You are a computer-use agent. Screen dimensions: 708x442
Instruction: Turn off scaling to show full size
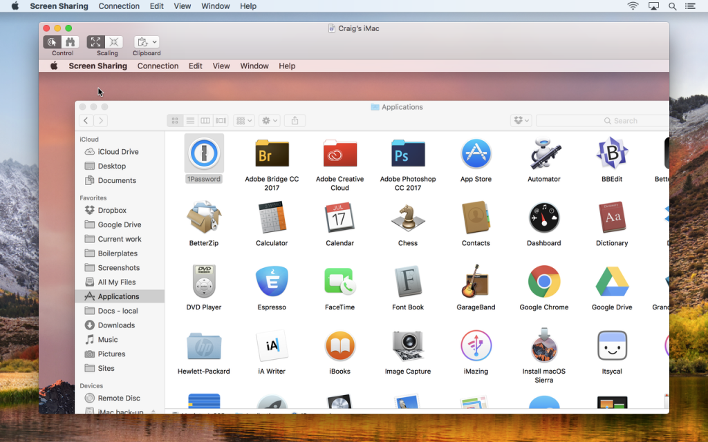pos(114,42)
